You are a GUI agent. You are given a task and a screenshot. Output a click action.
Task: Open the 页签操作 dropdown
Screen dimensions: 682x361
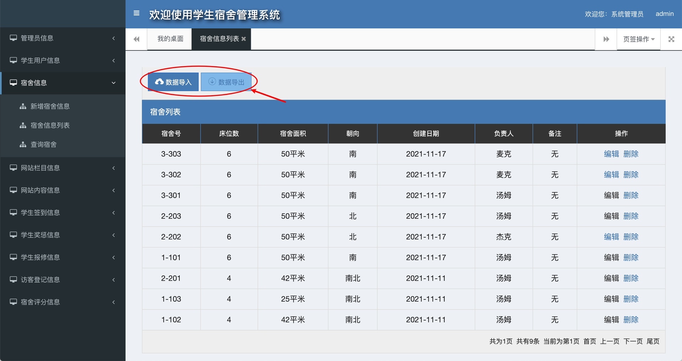click(x=638, y=39)
